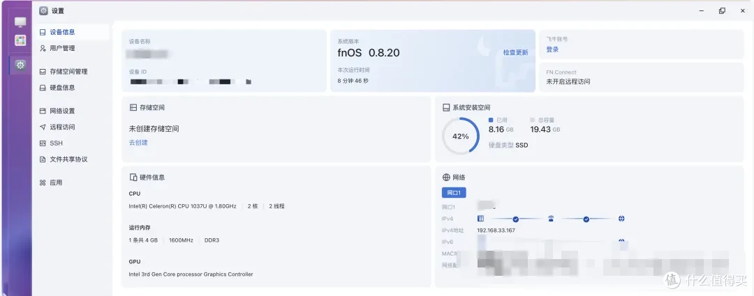
Task: Click the IP address 192.168.33.167
Action: tap(496, 231)
